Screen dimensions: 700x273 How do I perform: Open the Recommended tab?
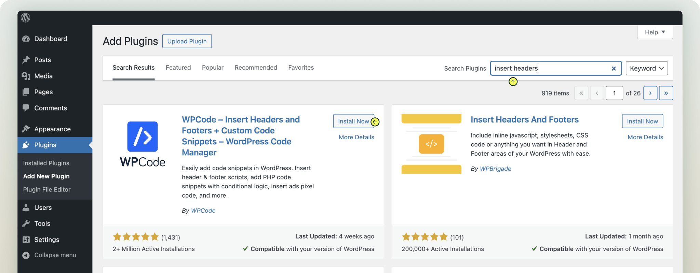point(256,68)
